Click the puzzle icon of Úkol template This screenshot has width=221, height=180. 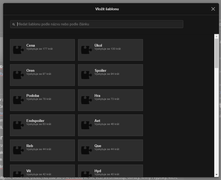tap(87, 50)
